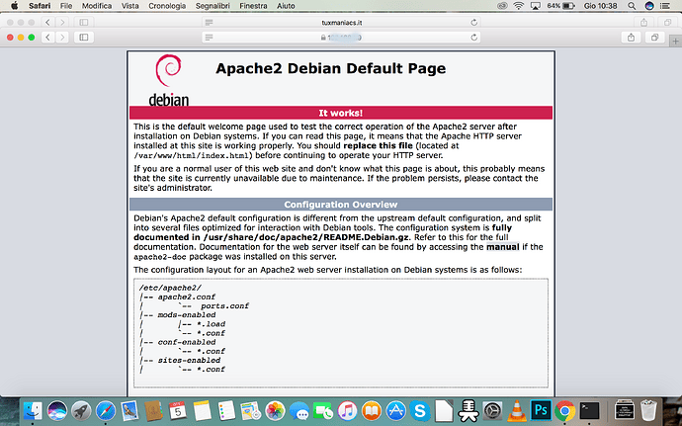Open App Store from the Dock
Screen dimensions: 682x426
[x=395, y=411]
